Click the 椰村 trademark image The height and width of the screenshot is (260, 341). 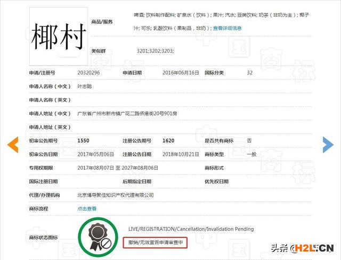[x=59, y=36]
